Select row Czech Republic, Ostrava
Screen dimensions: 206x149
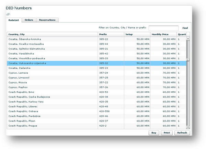click(x=96, y=111)
